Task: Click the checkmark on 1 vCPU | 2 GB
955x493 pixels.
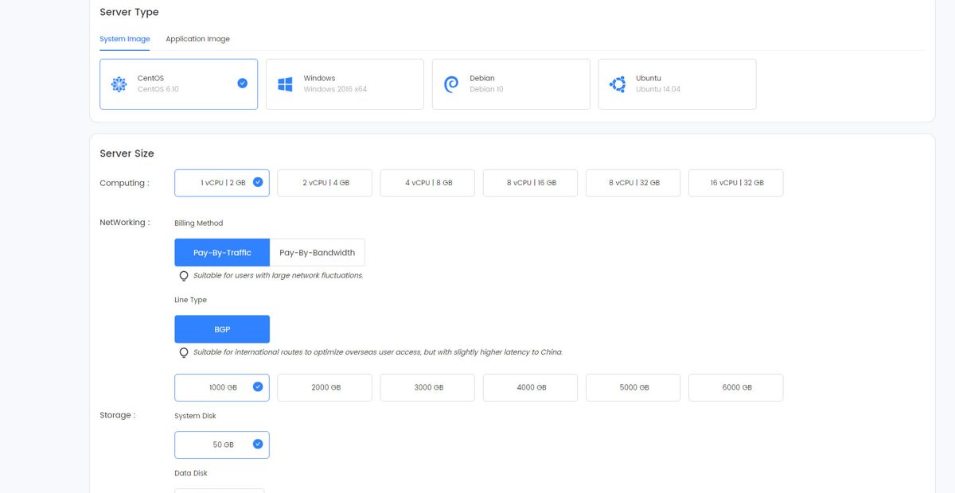Action: pos(258,182)
